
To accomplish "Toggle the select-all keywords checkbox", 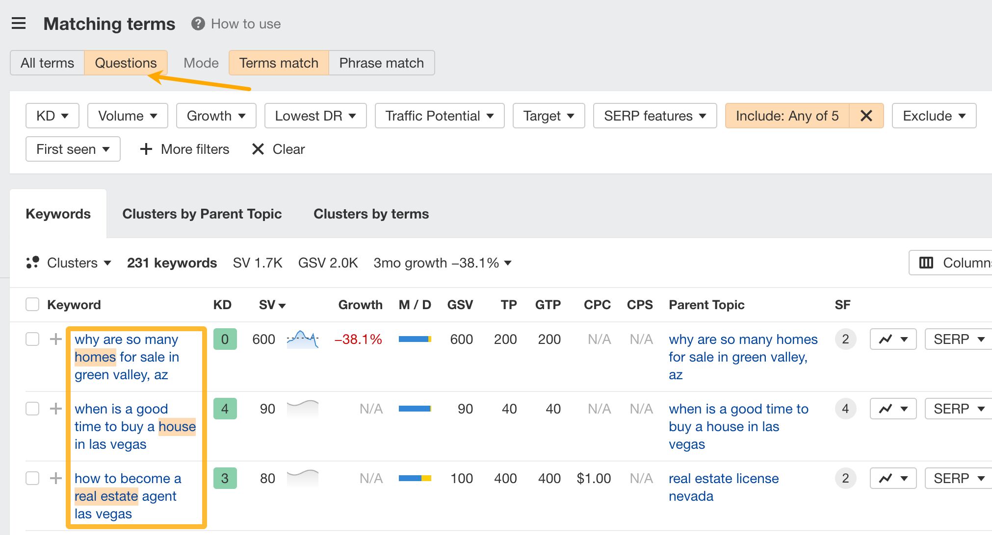I will pyautogui.click(x=32, y=304).
